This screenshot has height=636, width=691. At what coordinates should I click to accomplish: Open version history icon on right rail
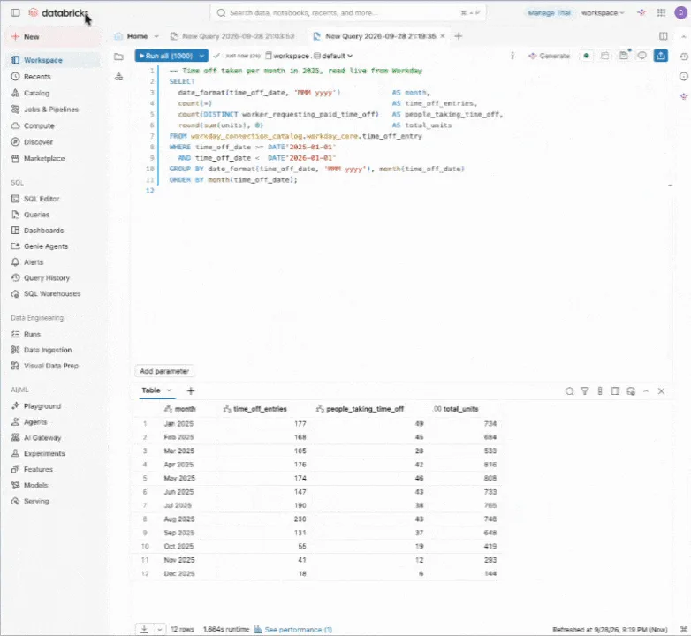pos(684,57)
